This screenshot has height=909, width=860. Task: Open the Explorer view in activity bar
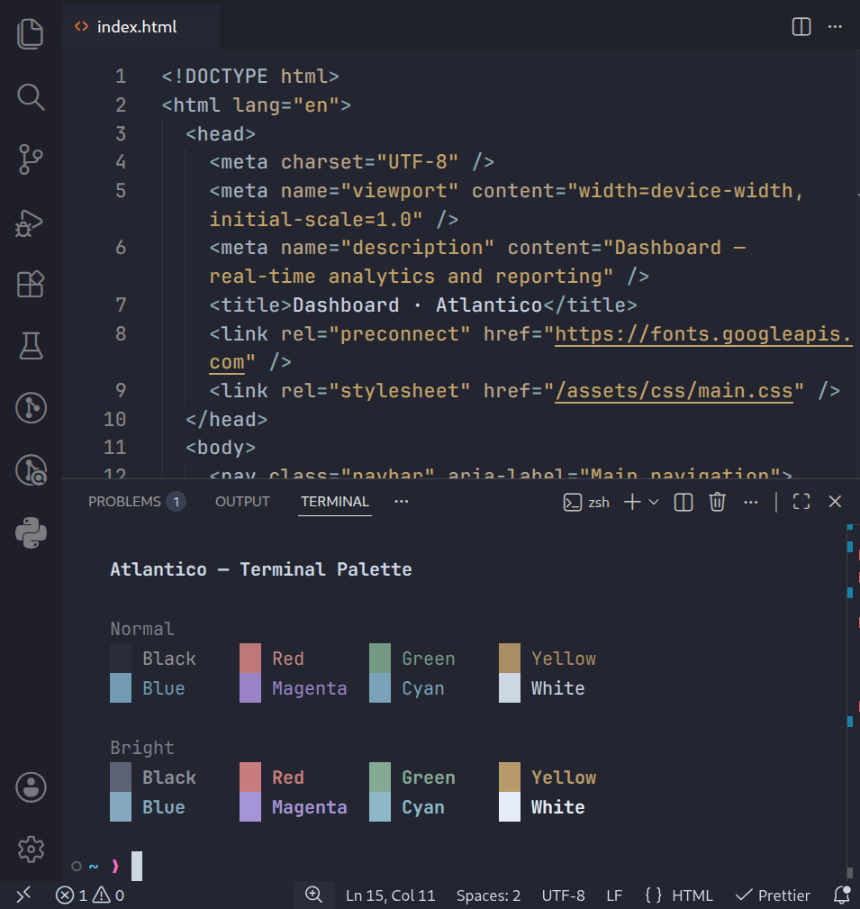click(x=30, y=33)
